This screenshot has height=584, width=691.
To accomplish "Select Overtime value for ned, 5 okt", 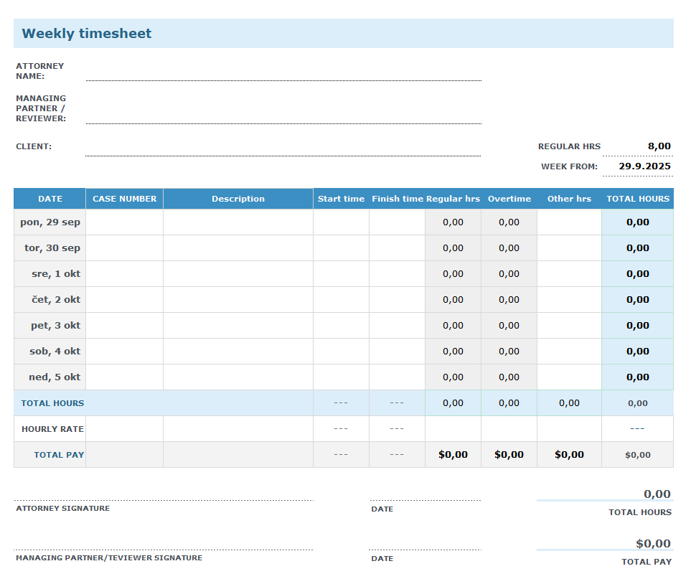I will 509,377.
